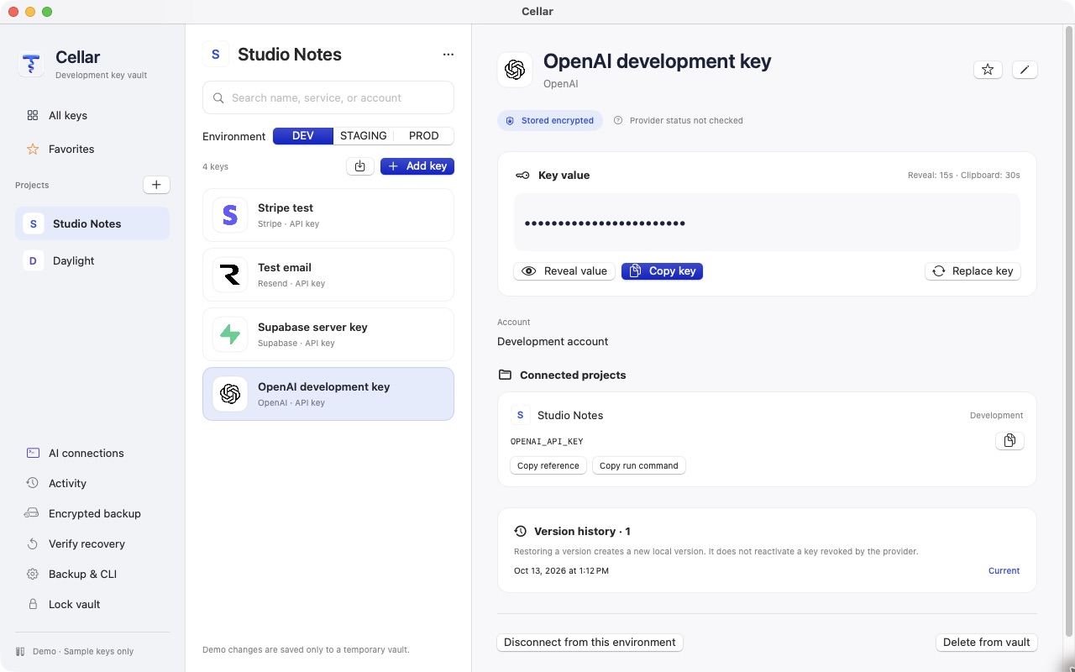Click Replace key
1075x672 pixels.
click(x=973, y=271)
